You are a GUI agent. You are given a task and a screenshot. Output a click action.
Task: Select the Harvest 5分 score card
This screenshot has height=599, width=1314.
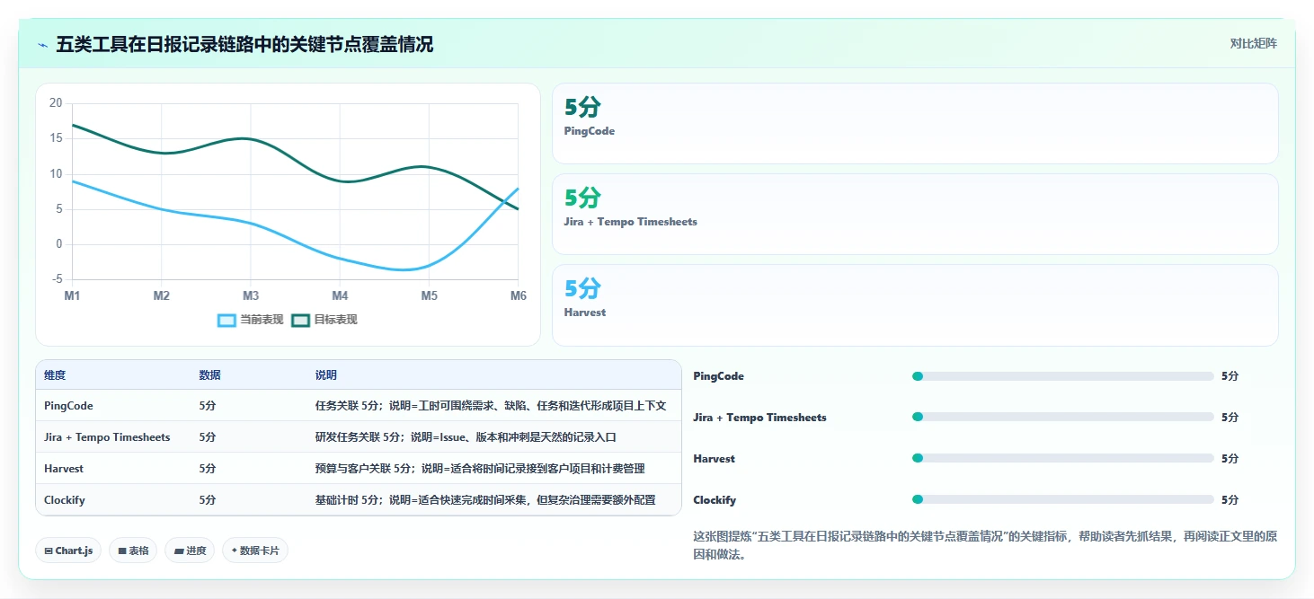(915, 304)
